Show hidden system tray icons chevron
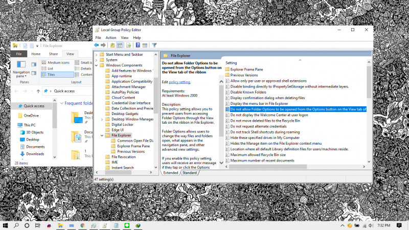Viewport: 409px width, 230px height. [x=343, y=225]
